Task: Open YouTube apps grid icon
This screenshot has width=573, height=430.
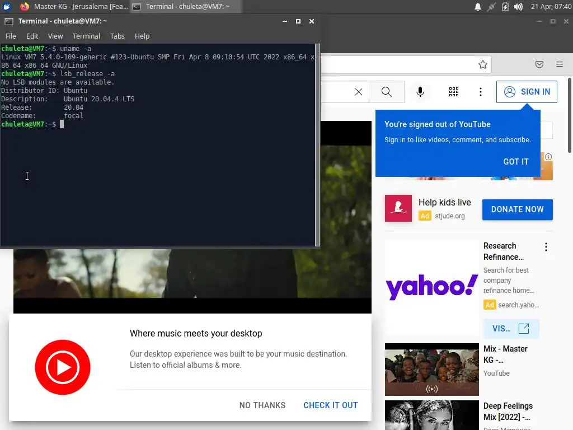Action: click(453, 92)
